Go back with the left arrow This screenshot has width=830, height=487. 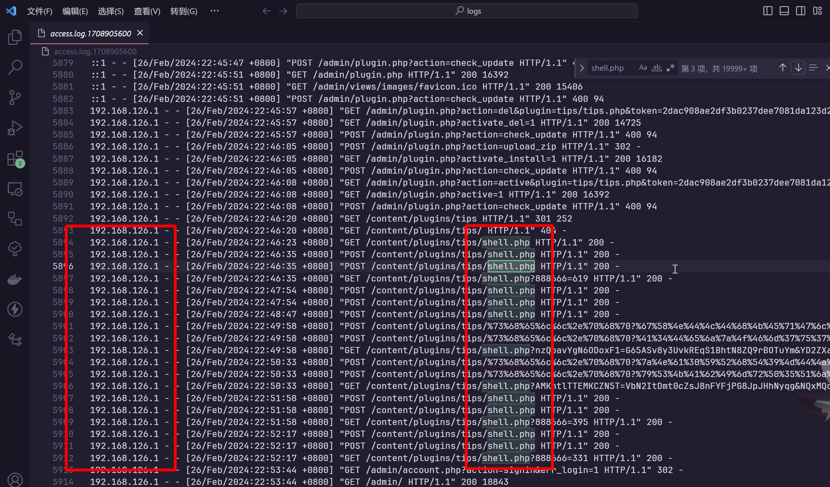tap(266, 11)
